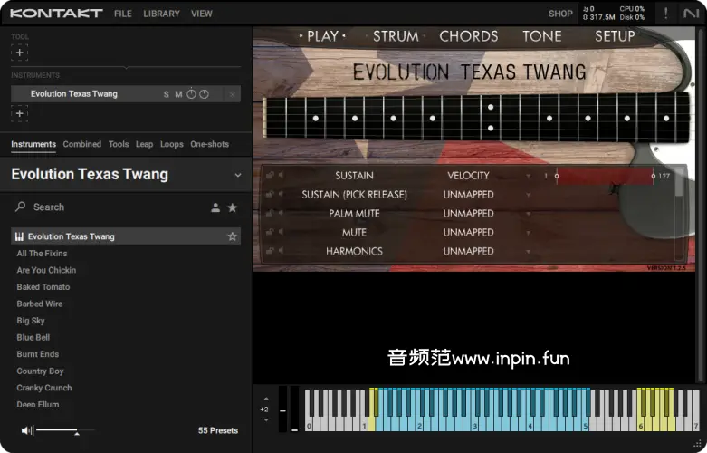Viewport: 707px width, 453px height.
Task: Click the favorites star filter beside Search
Action: tap(233, 207)
